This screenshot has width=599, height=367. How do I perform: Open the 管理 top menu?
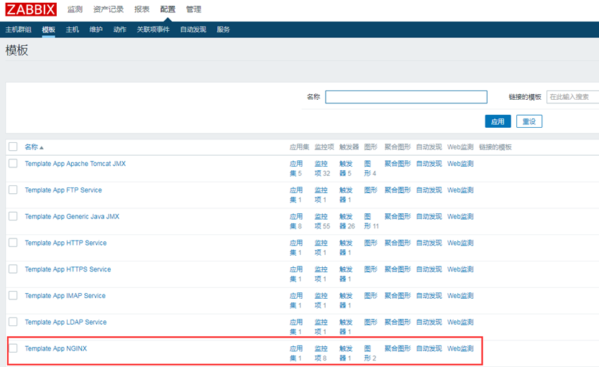[193, 9]
